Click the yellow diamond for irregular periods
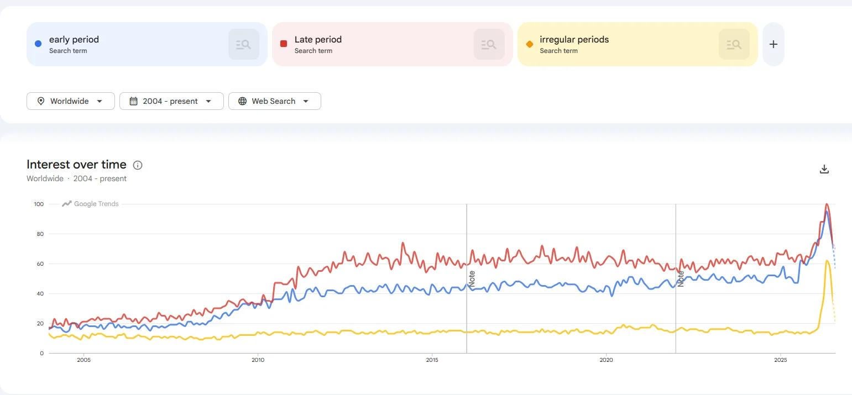852x395 pixels. (x=530, y=44)
